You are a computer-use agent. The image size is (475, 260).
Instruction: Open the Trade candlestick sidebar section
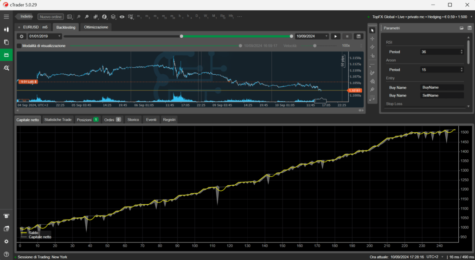6,29
